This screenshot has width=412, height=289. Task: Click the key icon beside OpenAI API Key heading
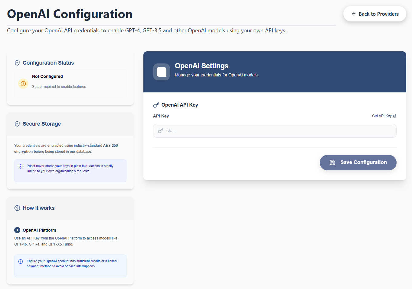pos(156,105)
